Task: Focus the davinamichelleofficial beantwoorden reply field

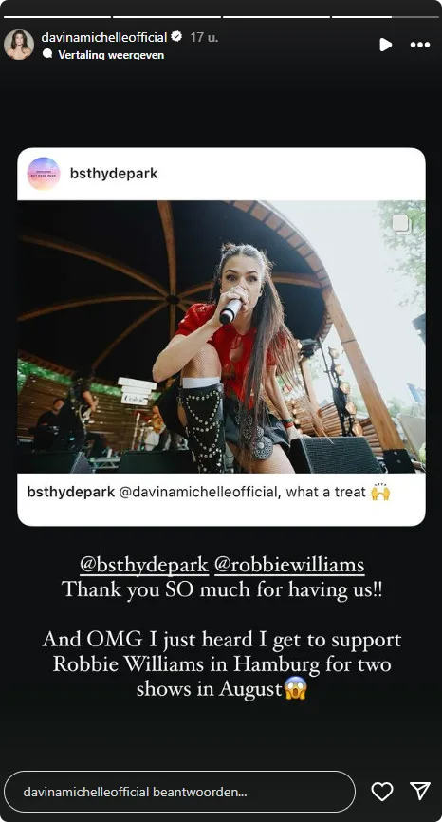Action: (x=179, y=792)
